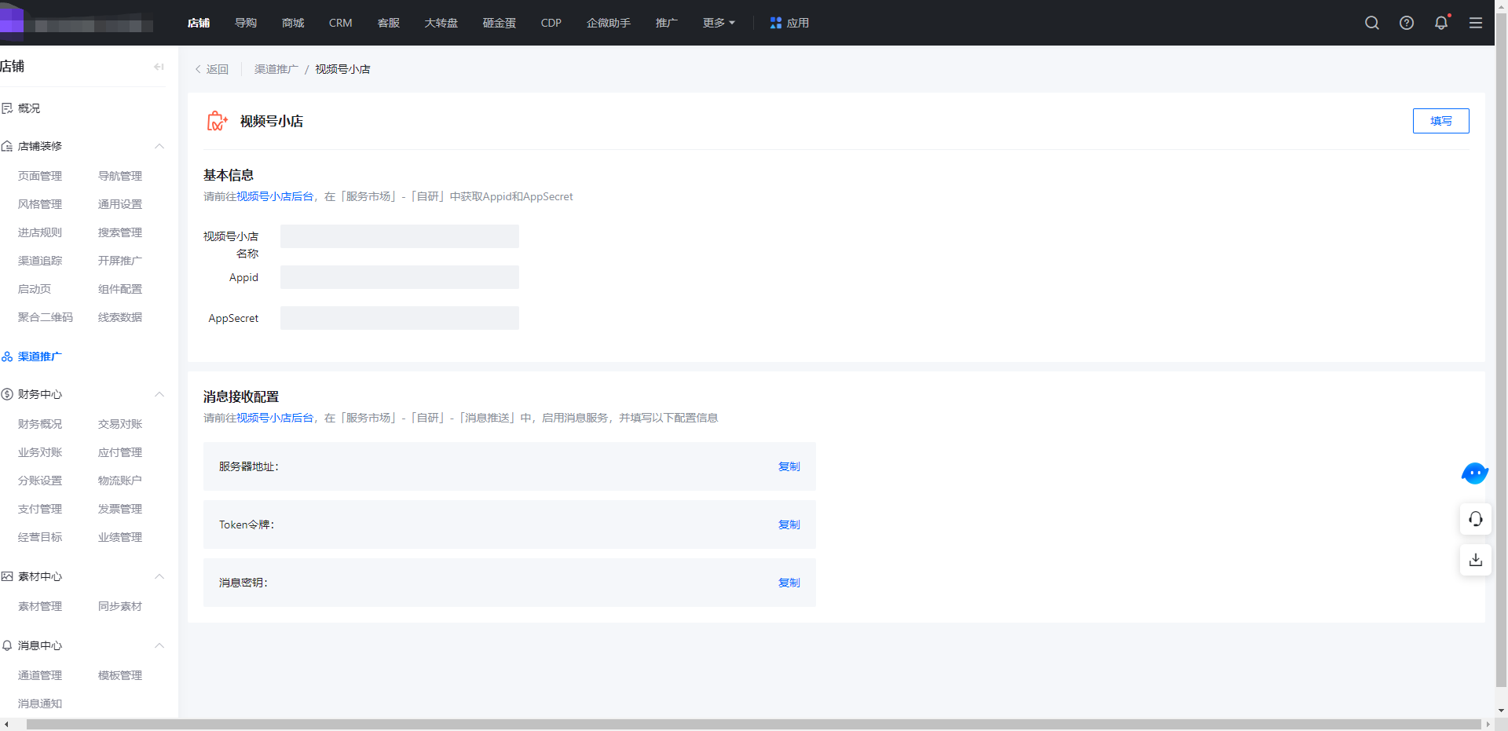This screenshot has width=1508, height=731.
Task: Copy the Token令牌 value
Action: (x=789, y=524)
